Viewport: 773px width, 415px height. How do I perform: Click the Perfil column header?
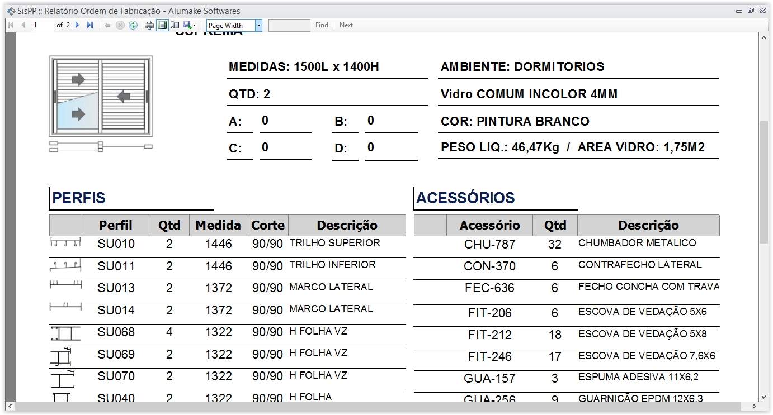click(116, 225)
